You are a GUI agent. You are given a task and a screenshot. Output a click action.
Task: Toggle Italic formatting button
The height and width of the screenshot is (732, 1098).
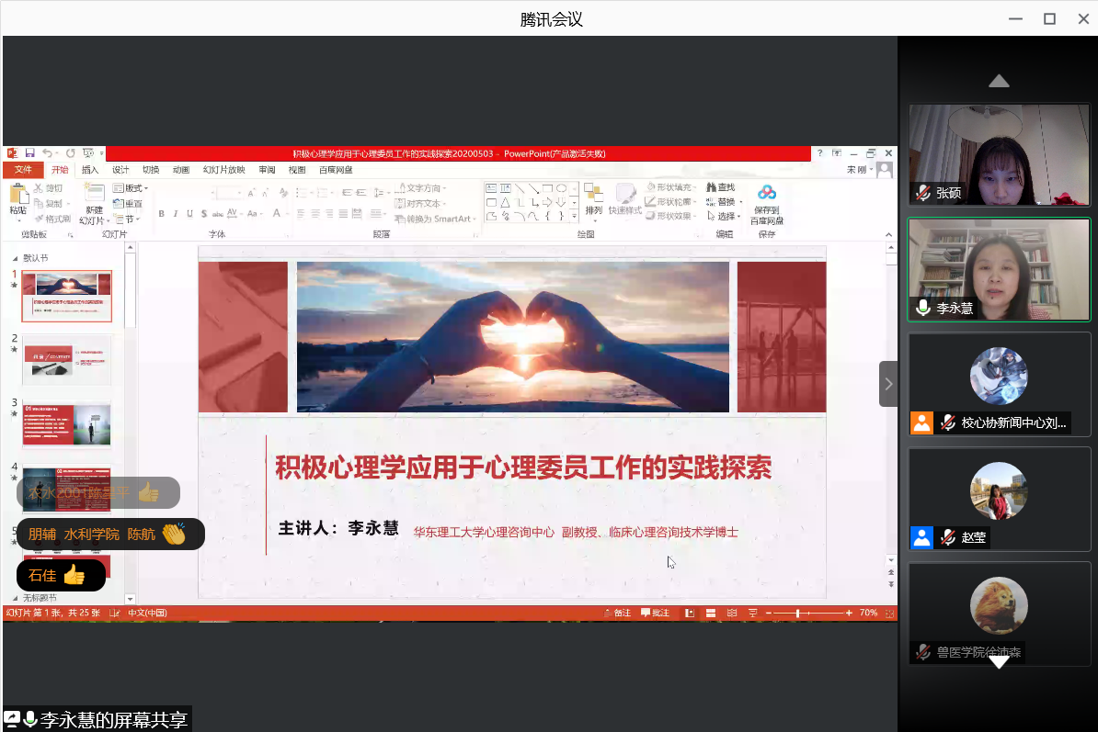[175, 214]
